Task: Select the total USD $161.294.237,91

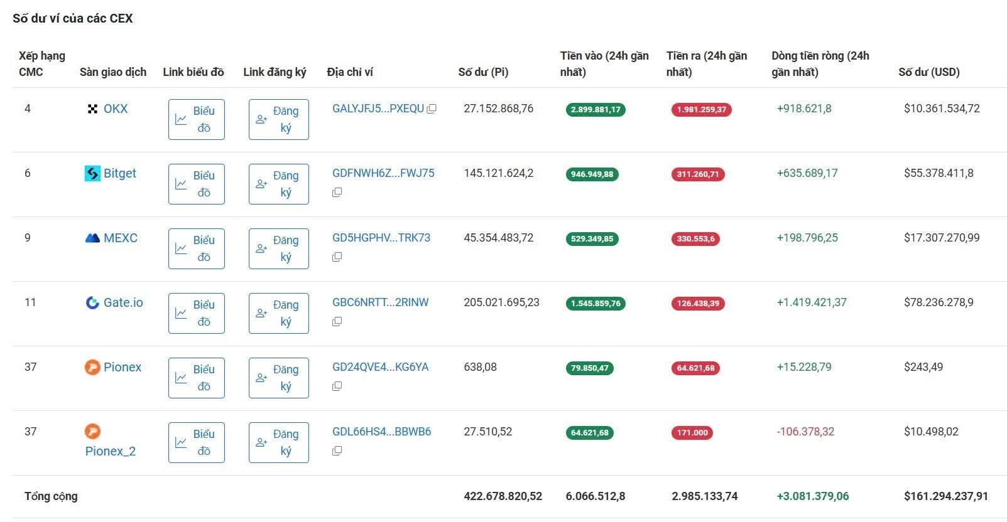Action: click(x=945, y=496)
